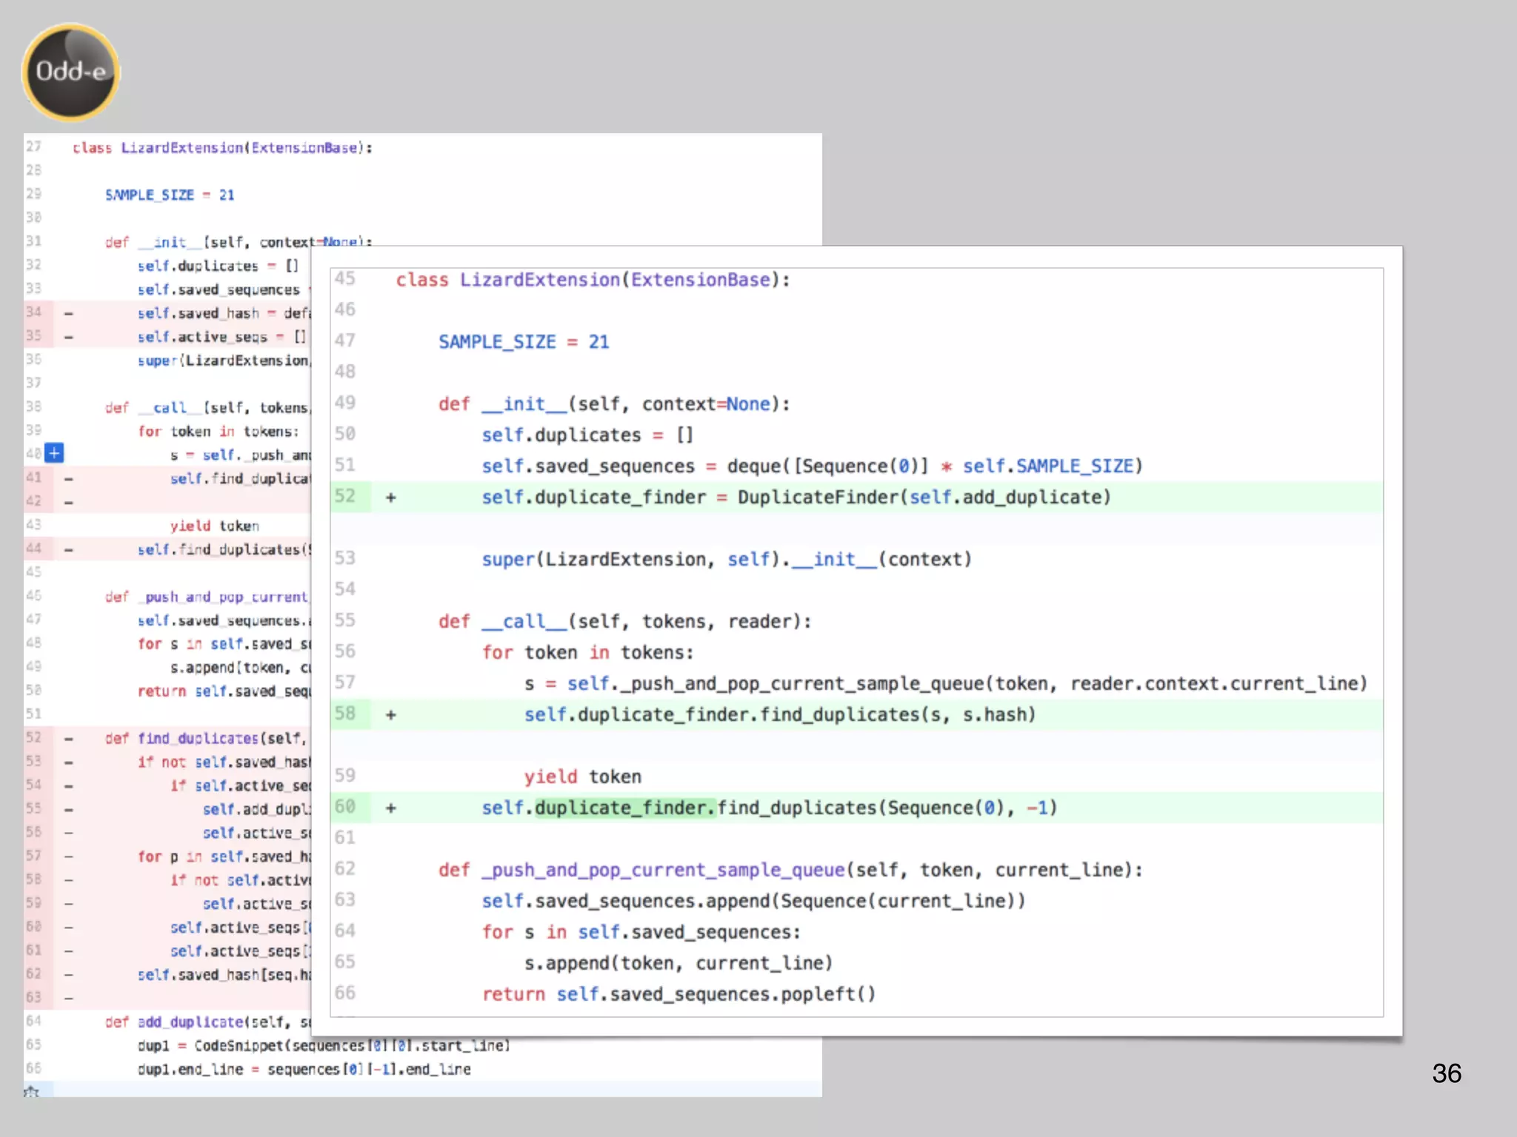This screenshot has height=1137, width=1517.
Task: Click the minus marker on removed line 34
Action: (x=68, y=313)
